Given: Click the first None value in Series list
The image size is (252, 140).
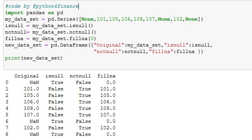Looking at the screenshot, I should tap(88, 19).
